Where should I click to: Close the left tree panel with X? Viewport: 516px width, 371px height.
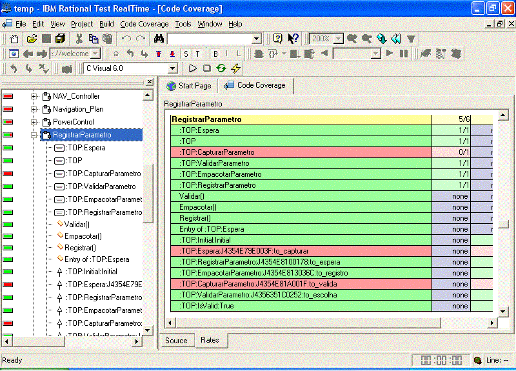[150, 82]
